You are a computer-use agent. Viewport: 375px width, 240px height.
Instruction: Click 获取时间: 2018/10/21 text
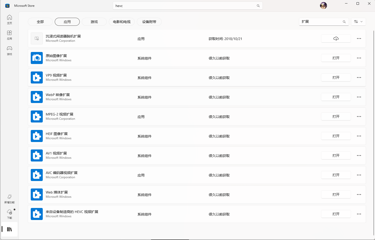225,39
